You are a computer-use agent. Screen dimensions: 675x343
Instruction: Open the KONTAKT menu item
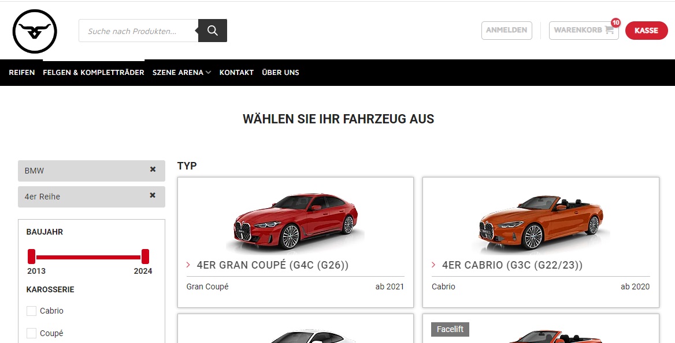pos(236,73)
